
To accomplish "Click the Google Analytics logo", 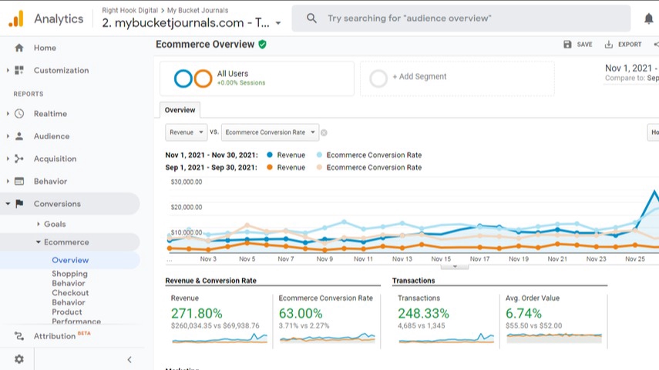I will tap(16, 19).
